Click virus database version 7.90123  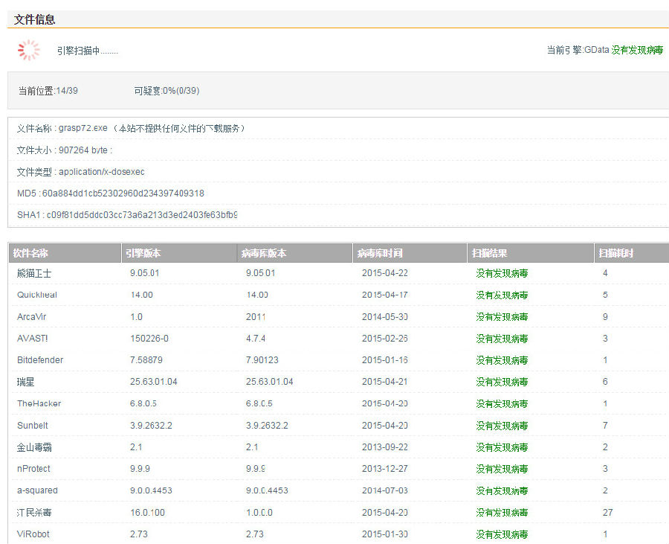click(262, 360)
